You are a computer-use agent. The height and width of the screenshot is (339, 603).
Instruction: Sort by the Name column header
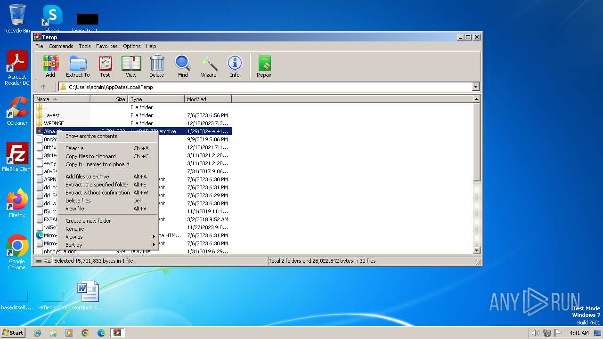[x=62, y=99]
